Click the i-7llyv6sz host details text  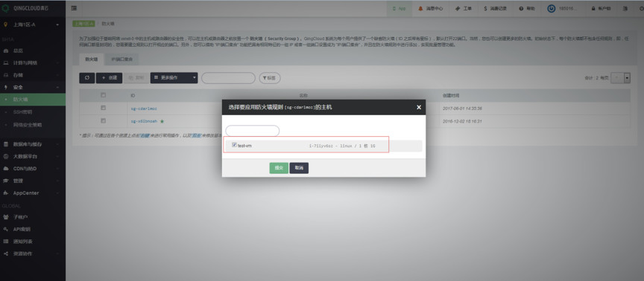pos(342,146)
